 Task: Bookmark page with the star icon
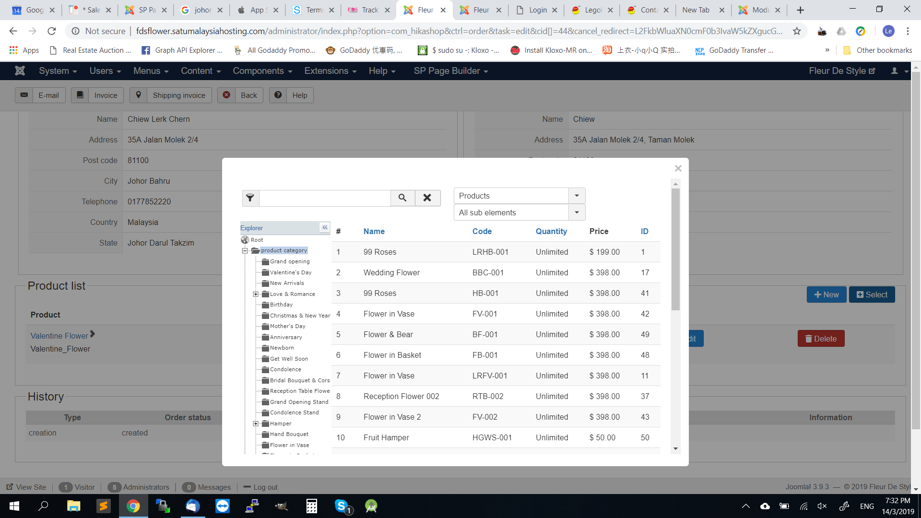(797, 31)
